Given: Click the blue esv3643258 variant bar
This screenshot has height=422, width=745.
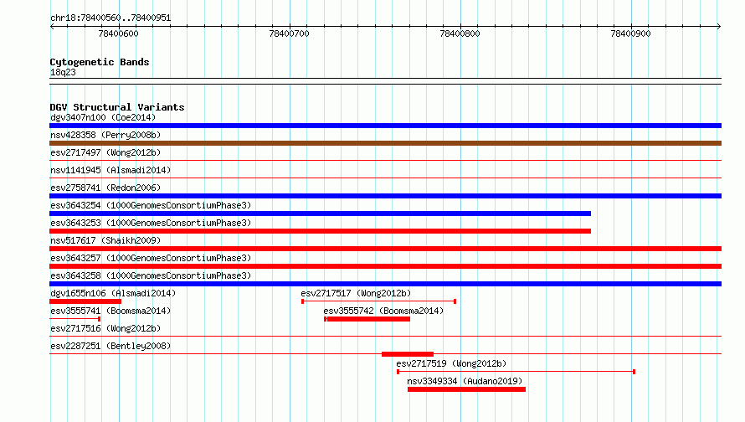Looking at the screenshot, I should pyautogui.click(x=385, y=284).
